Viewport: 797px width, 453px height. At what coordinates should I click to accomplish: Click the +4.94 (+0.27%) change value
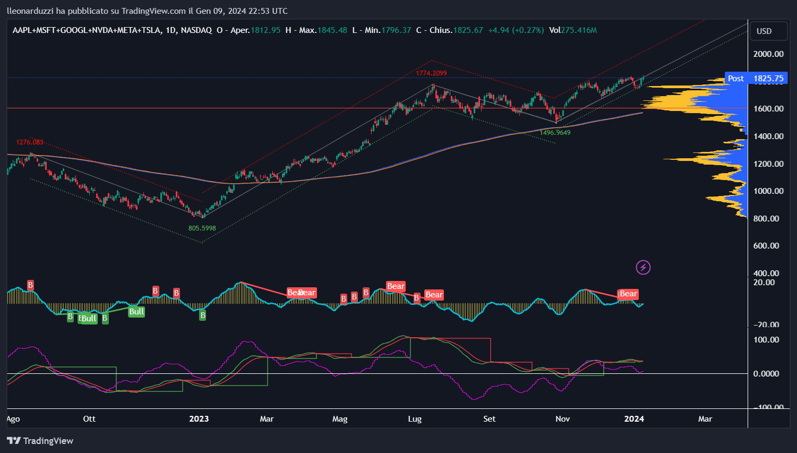516,30
